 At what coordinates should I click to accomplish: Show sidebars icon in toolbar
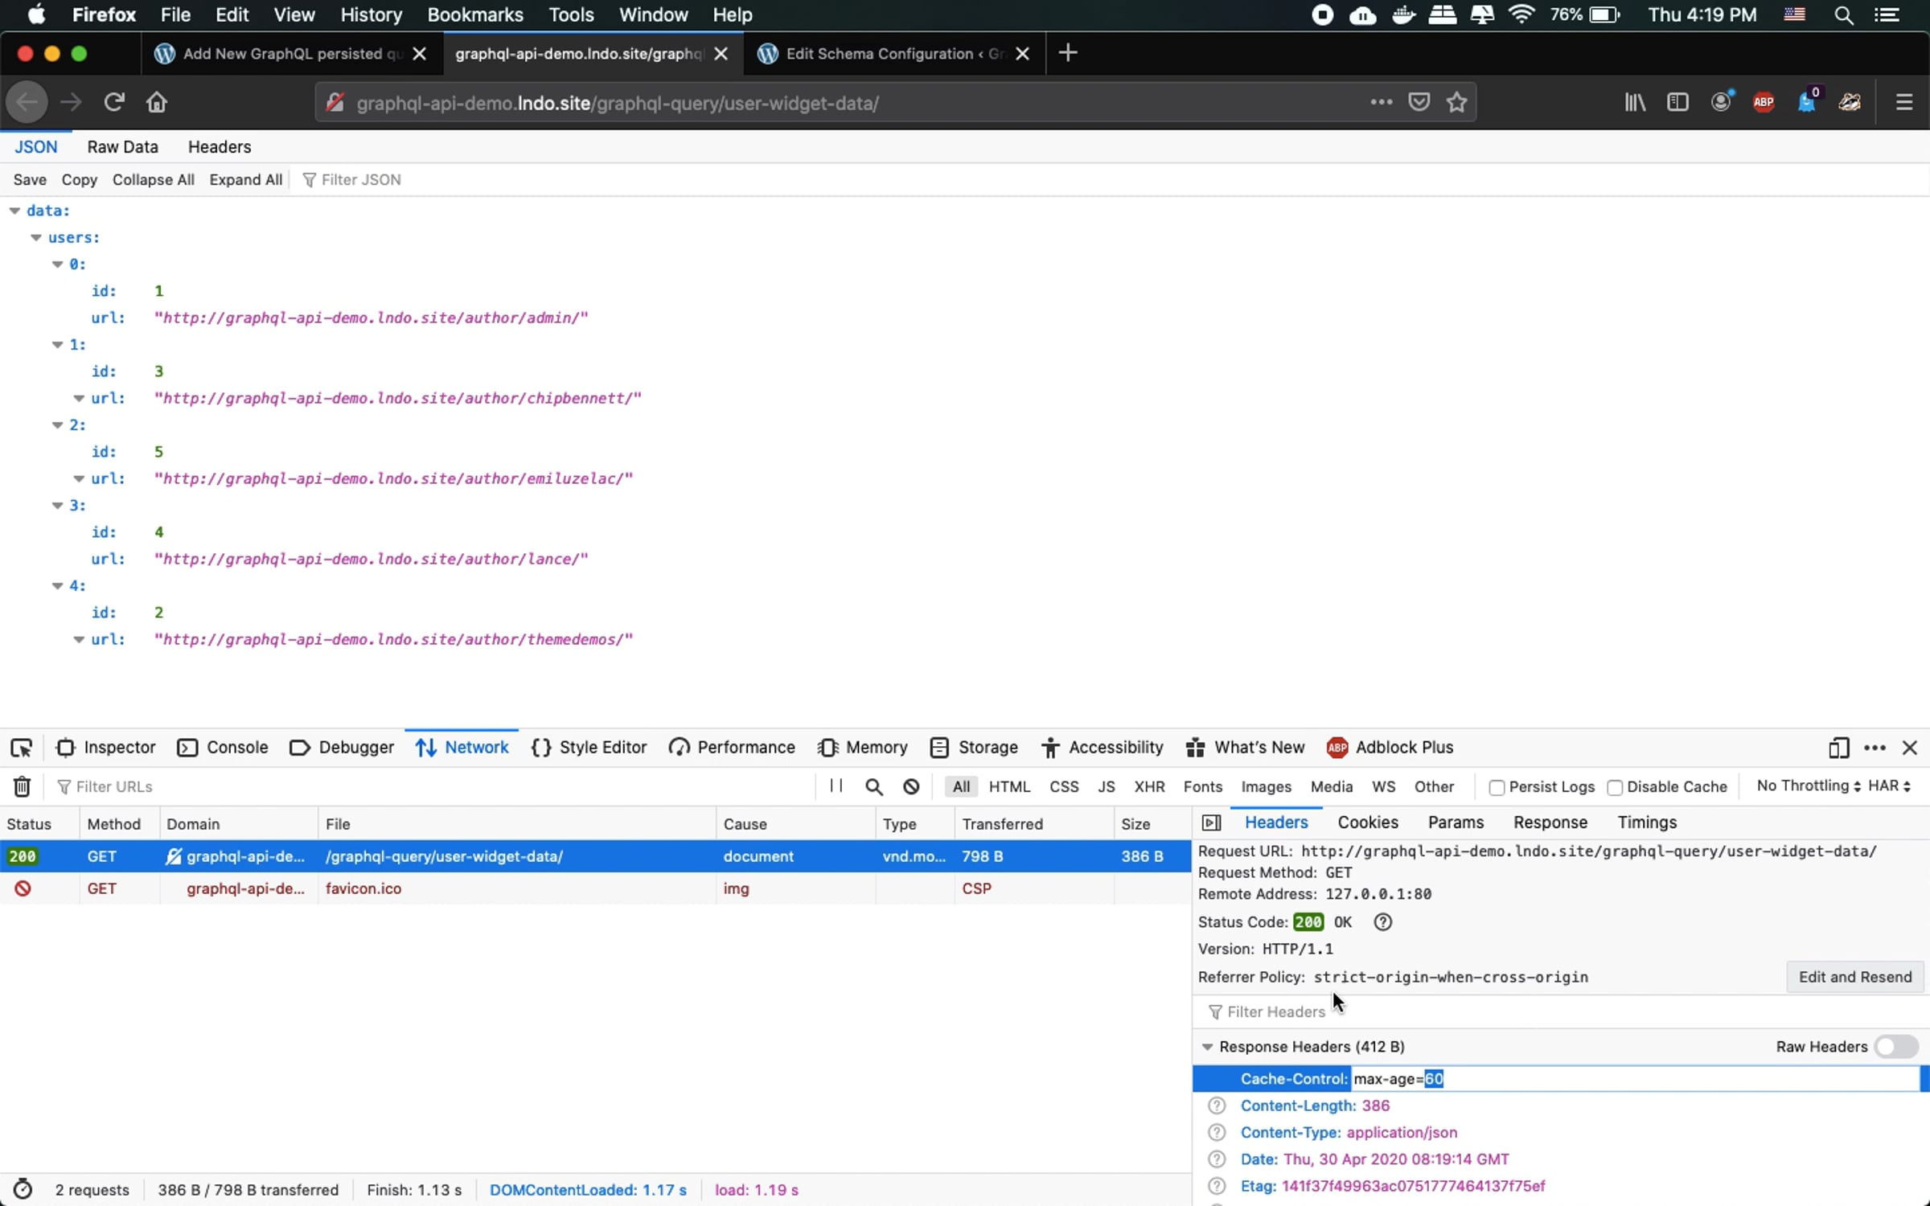[1677, 102]
